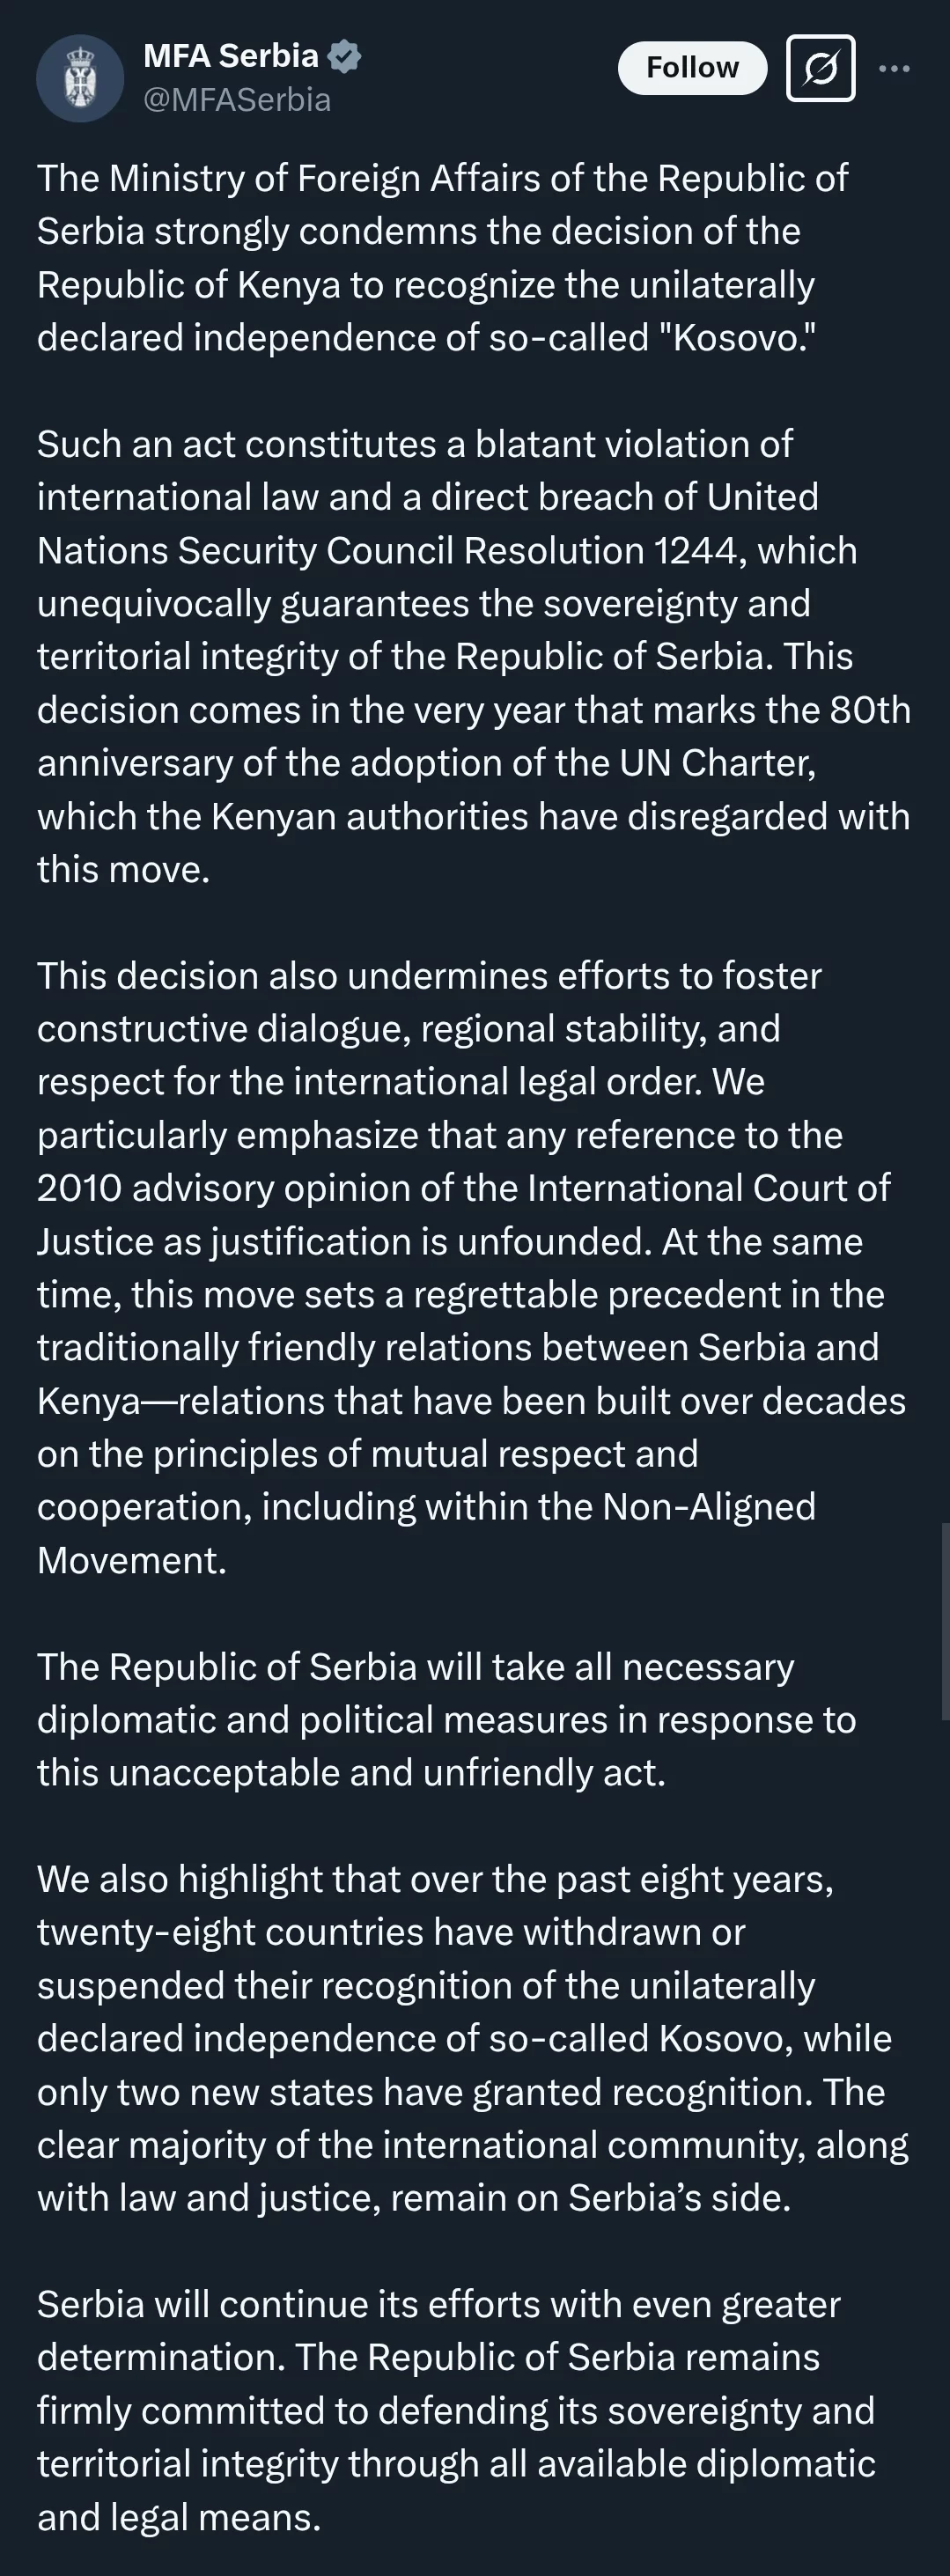
Task: Open the @MFASerbia handle link
Action: [x=237, y=100]
